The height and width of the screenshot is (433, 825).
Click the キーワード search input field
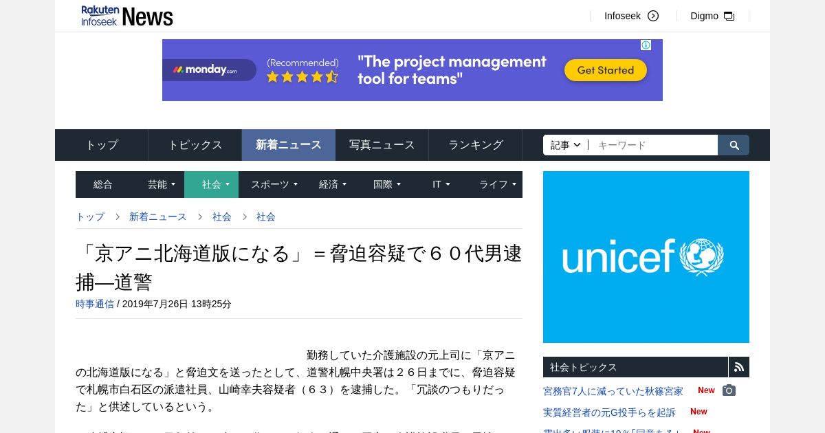tap(653, 145)
